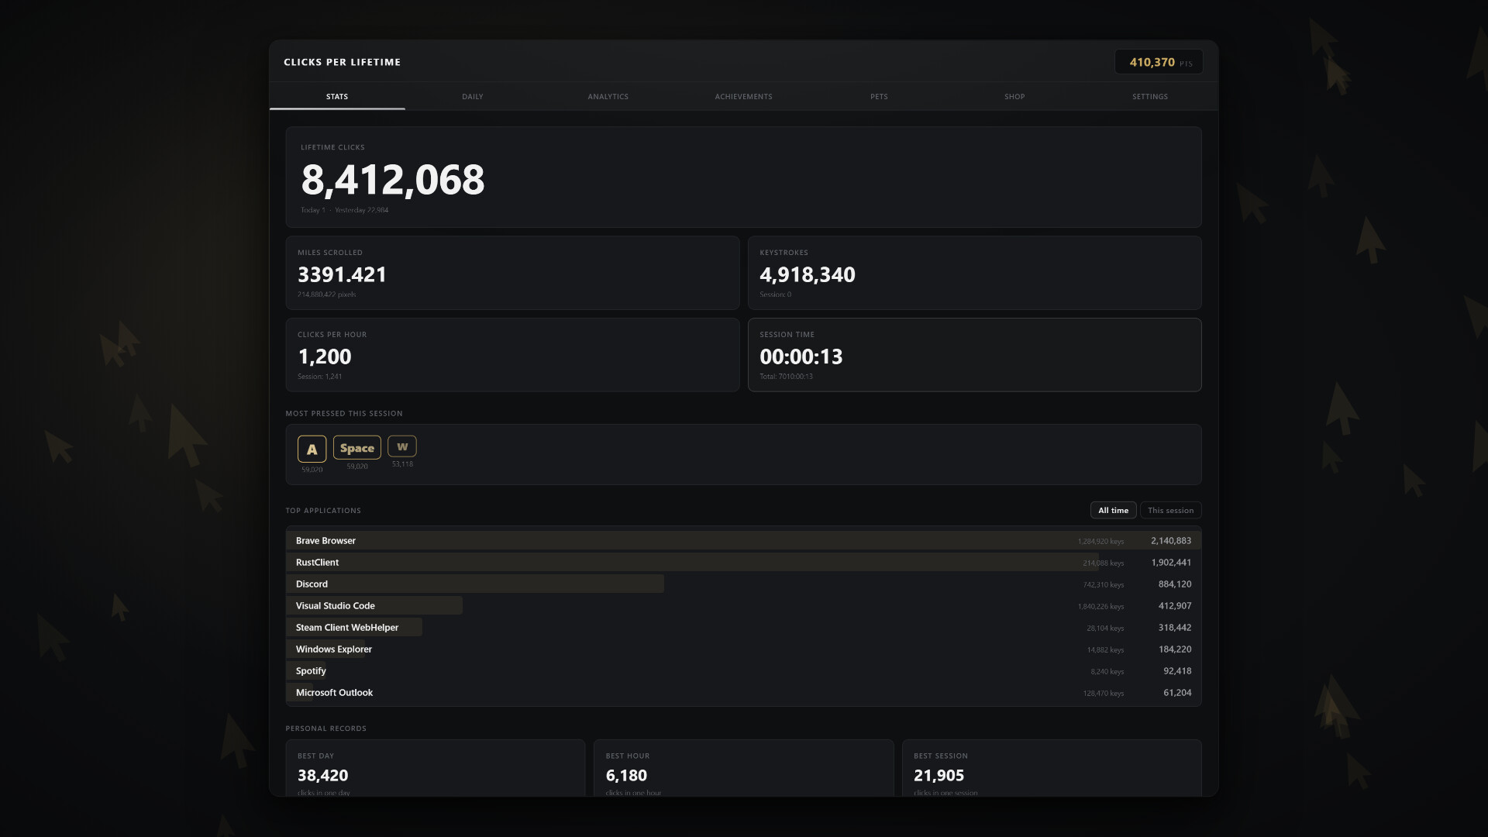Select the Windows Explorer row
This screenshot has height=837, width=1488.
point(743,649)
